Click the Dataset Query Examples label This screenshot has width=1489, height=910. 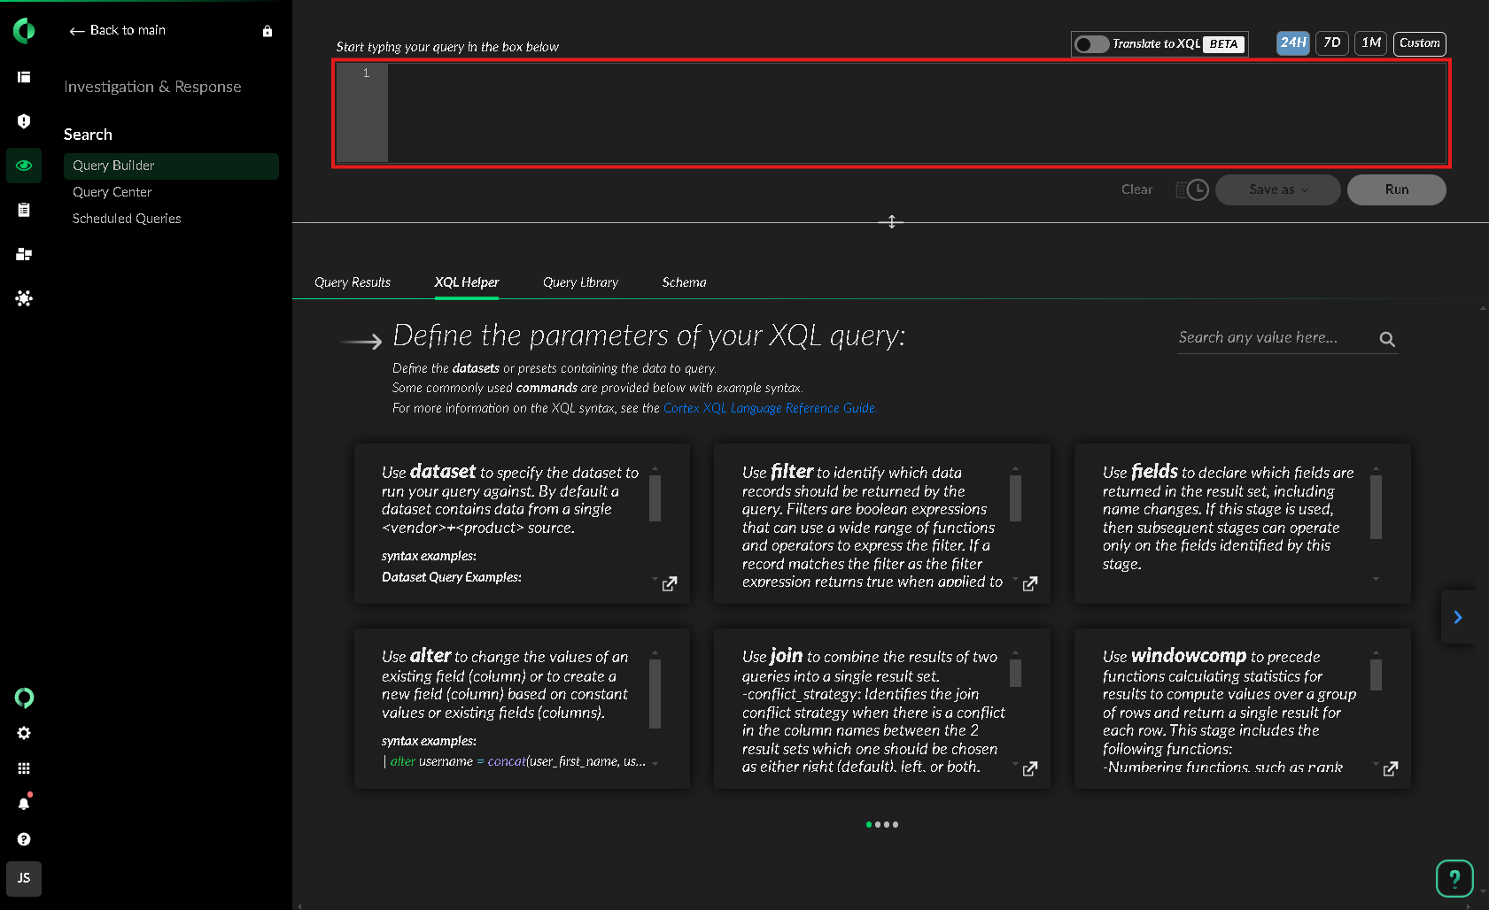pos(452,577)
